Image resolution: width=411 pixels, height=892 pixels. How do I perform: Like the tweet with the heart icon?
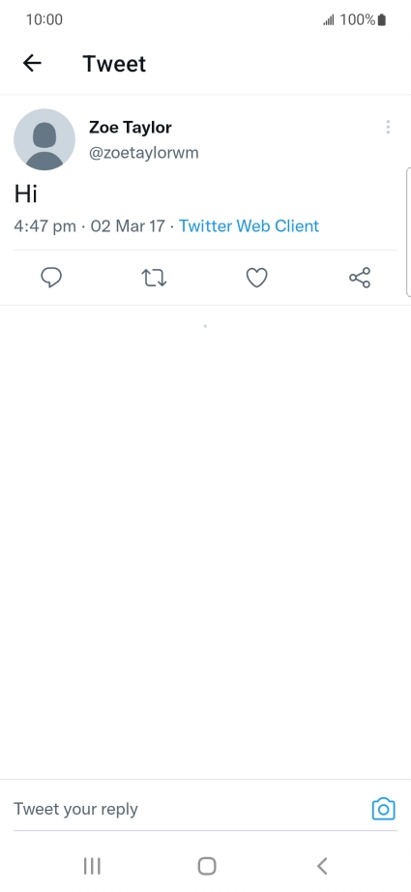256,278
